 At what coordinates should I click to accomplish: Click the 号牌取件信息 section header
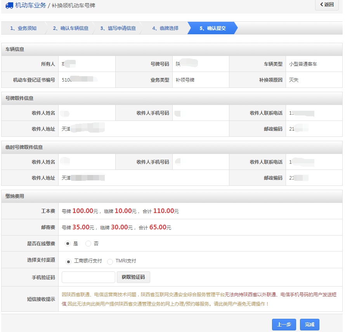[19, 98]
